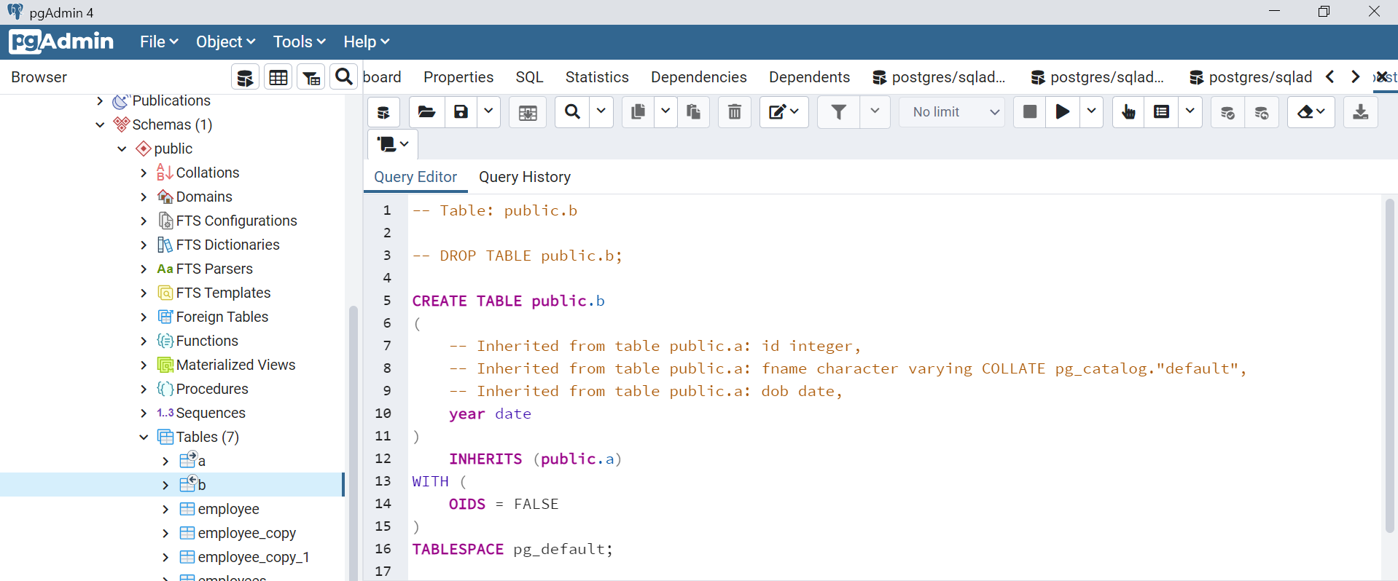Click the View Data grid icon in Browser
The width and height of the screenshot is (1398, 581).
[x=278, y=77]
